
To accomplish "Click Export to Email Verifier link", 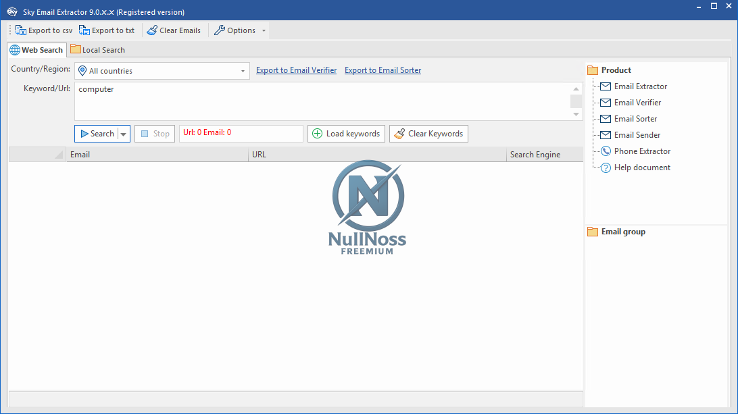I will click(296, 70).
